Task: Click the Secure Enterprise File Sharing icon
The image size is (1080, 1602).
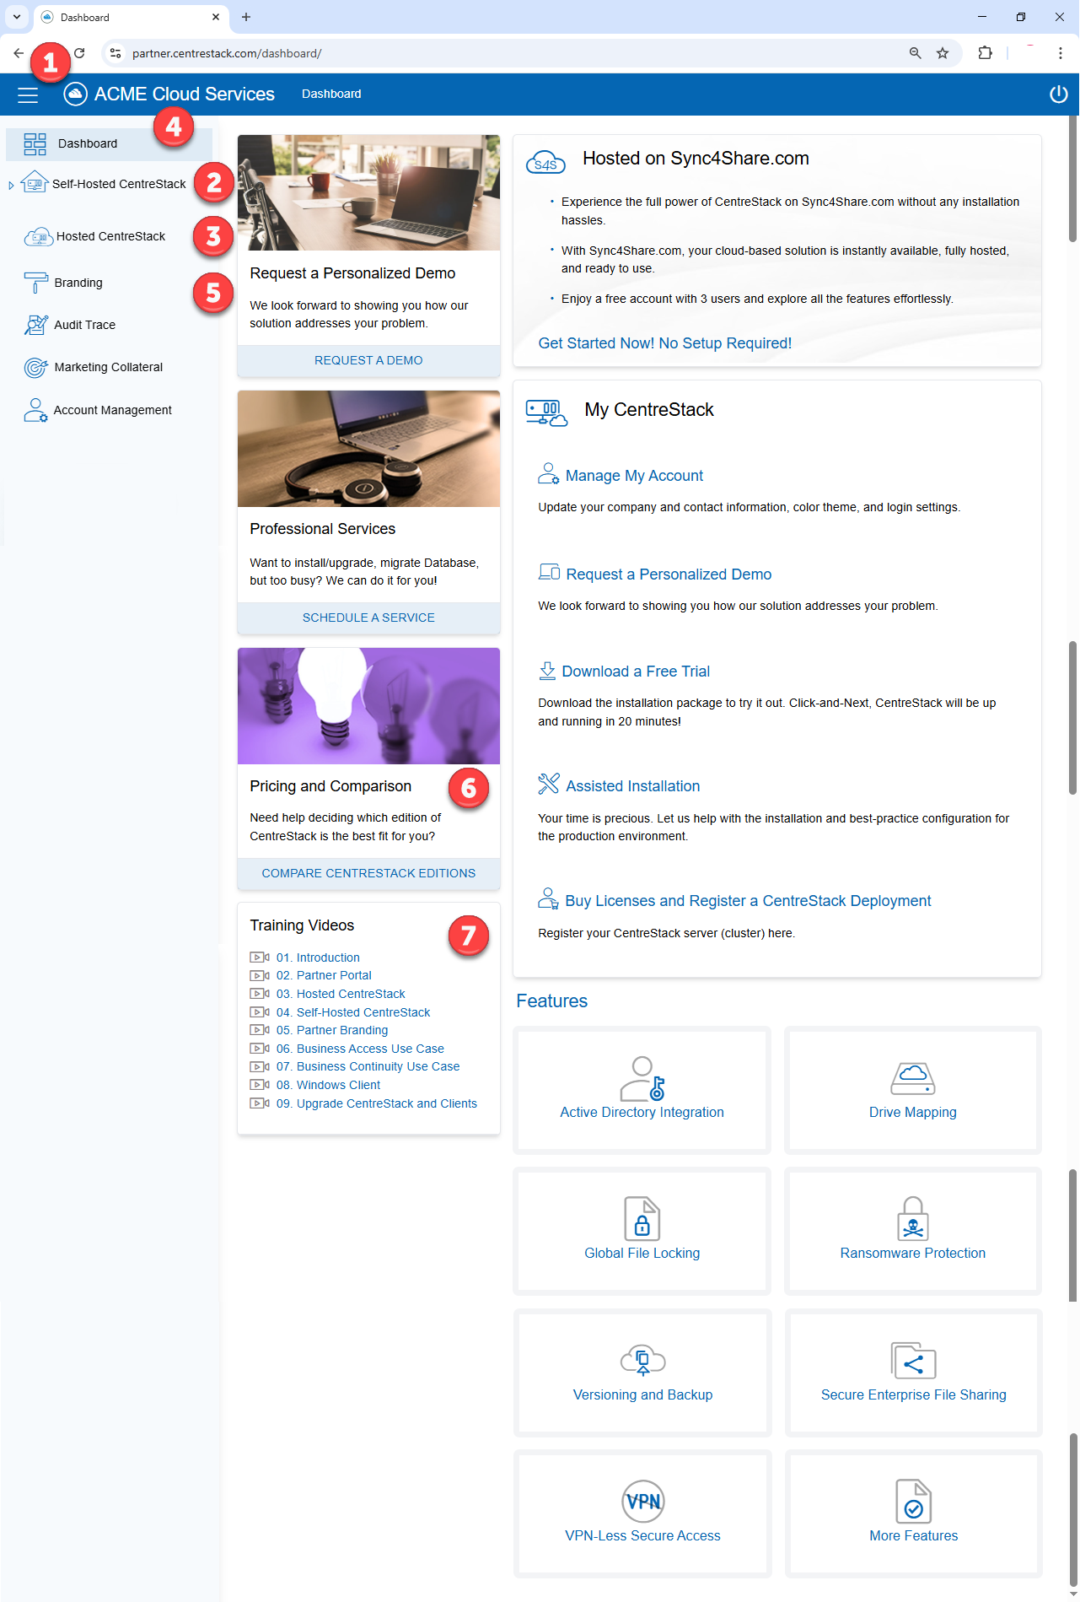Action: coord(913,1360)
